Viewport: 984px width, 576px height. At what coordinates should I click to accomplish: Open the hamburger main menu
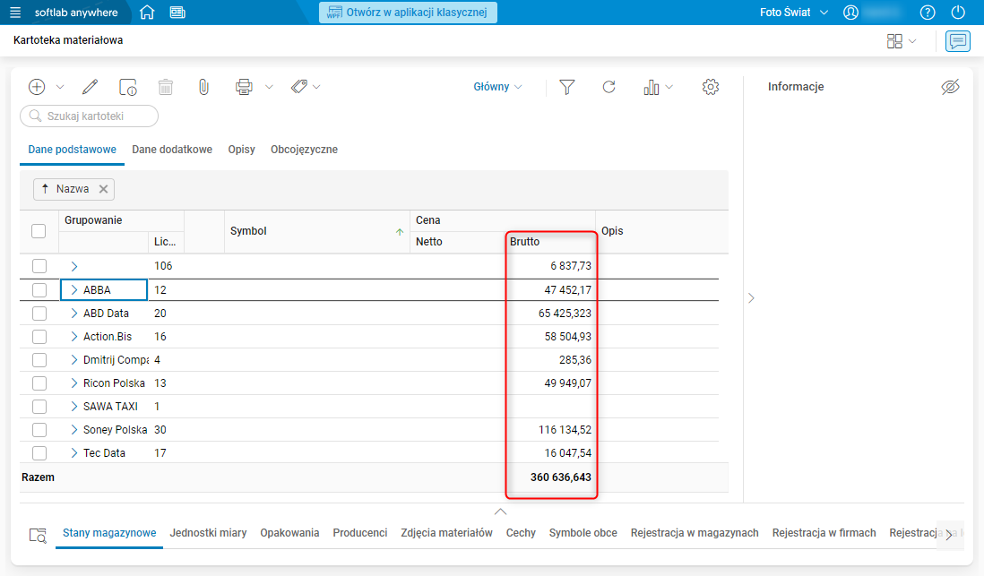pyautogui.click(x=15, y=13)
